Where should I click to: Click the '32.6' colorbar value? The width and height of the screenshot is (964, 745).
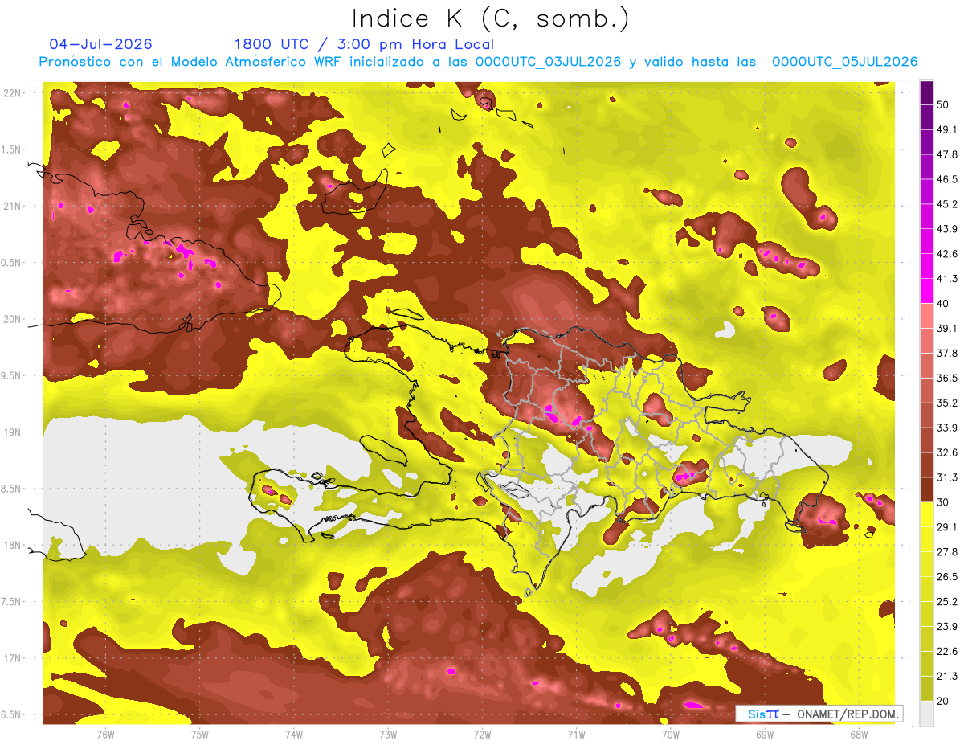point(948,452)
